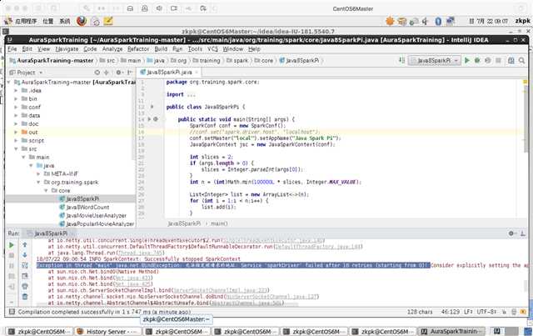This screenshot has height=336, width=533.
Task: Start the debug bug icon in the toolbar
Action: pyautogui.click(x=477, y=60)
